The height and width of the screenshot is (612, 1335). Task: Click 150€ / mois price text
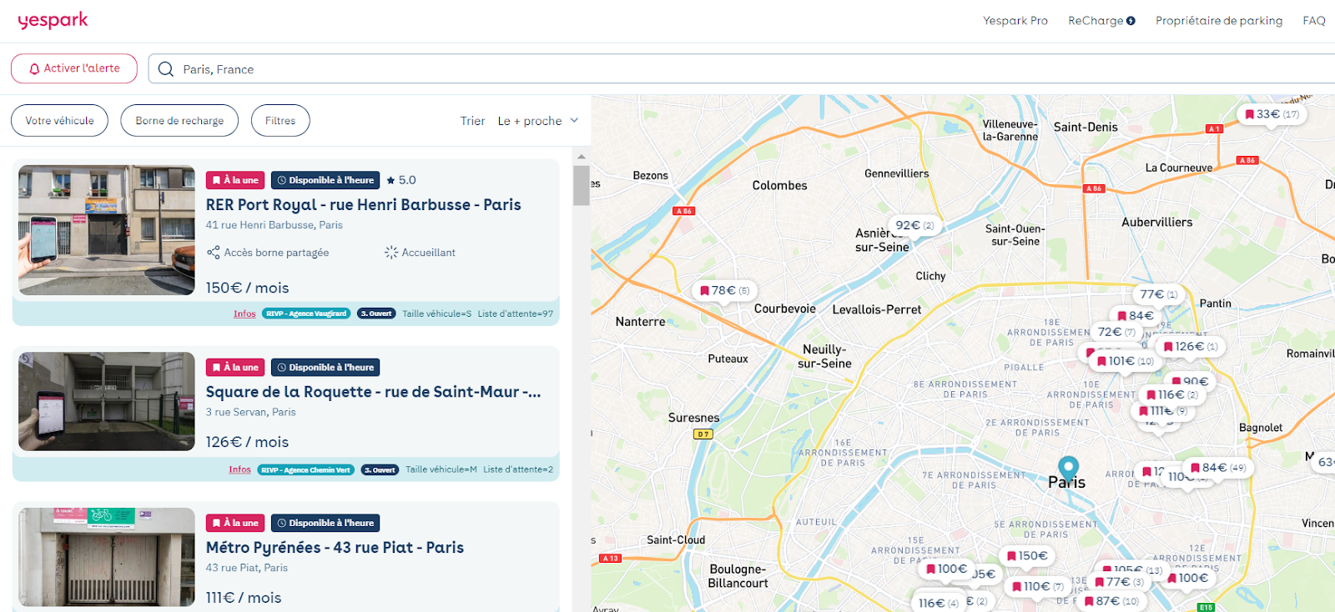click(248, 288)
